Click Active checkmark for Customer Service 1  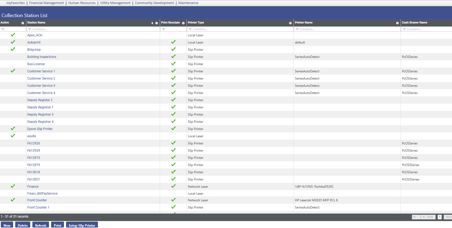point(13,71)
